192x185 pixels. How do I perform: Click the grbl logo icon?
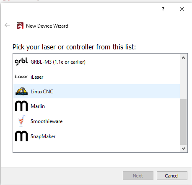click(x=21, y=62)
